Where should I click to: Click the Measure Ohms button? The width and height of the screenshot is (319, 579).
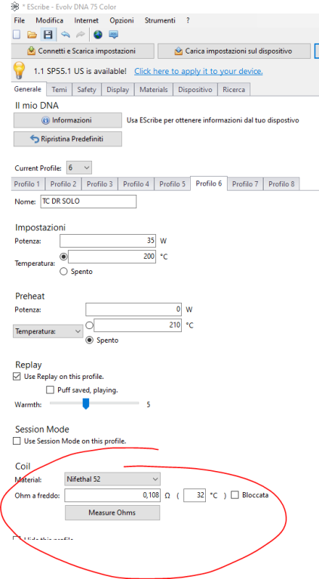pos(112,513)
